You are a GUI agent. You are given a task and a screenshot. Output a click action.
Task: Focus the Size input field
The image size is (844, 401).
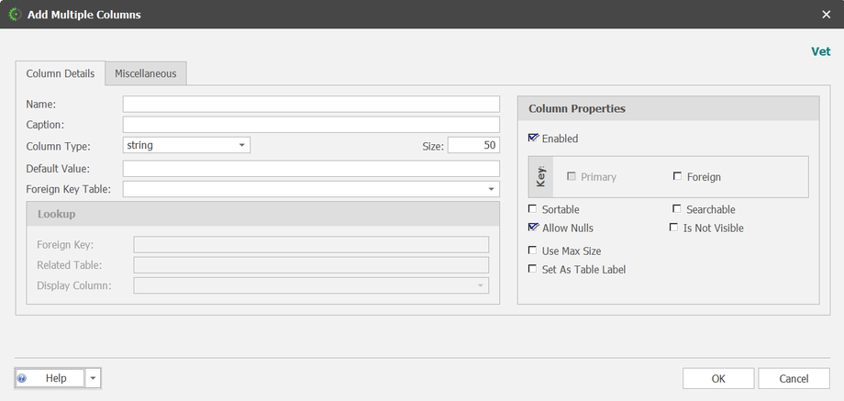point(473,145)
